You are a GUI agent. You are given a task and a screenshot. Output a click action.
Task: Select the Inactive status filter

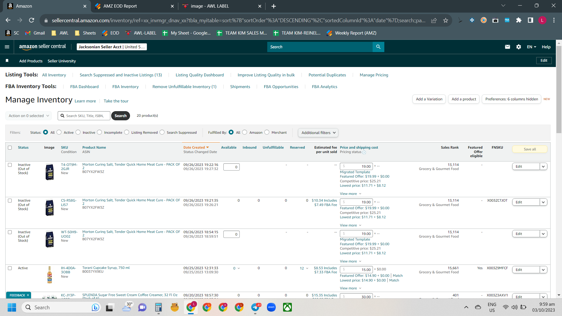pos(78,132)
